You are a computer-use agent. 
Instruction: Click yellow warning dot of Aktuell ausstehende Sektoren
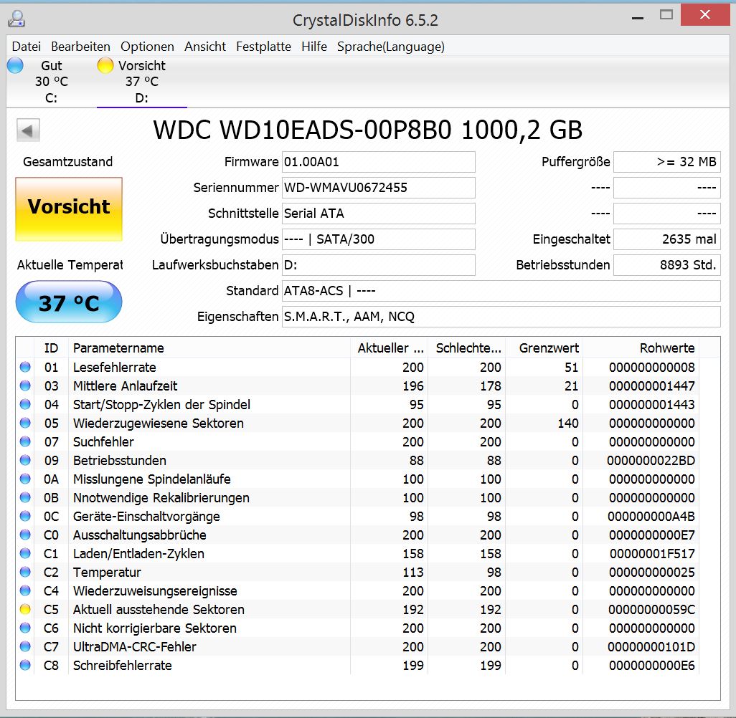[x=25, y=609]
